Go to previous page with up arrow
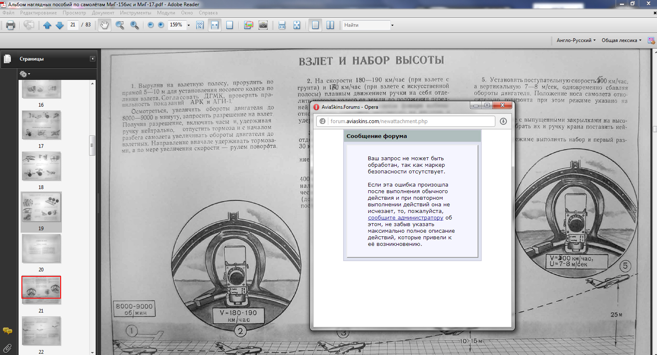The height and width of the screenshot is (355, 657). click(x=47, y=25)
